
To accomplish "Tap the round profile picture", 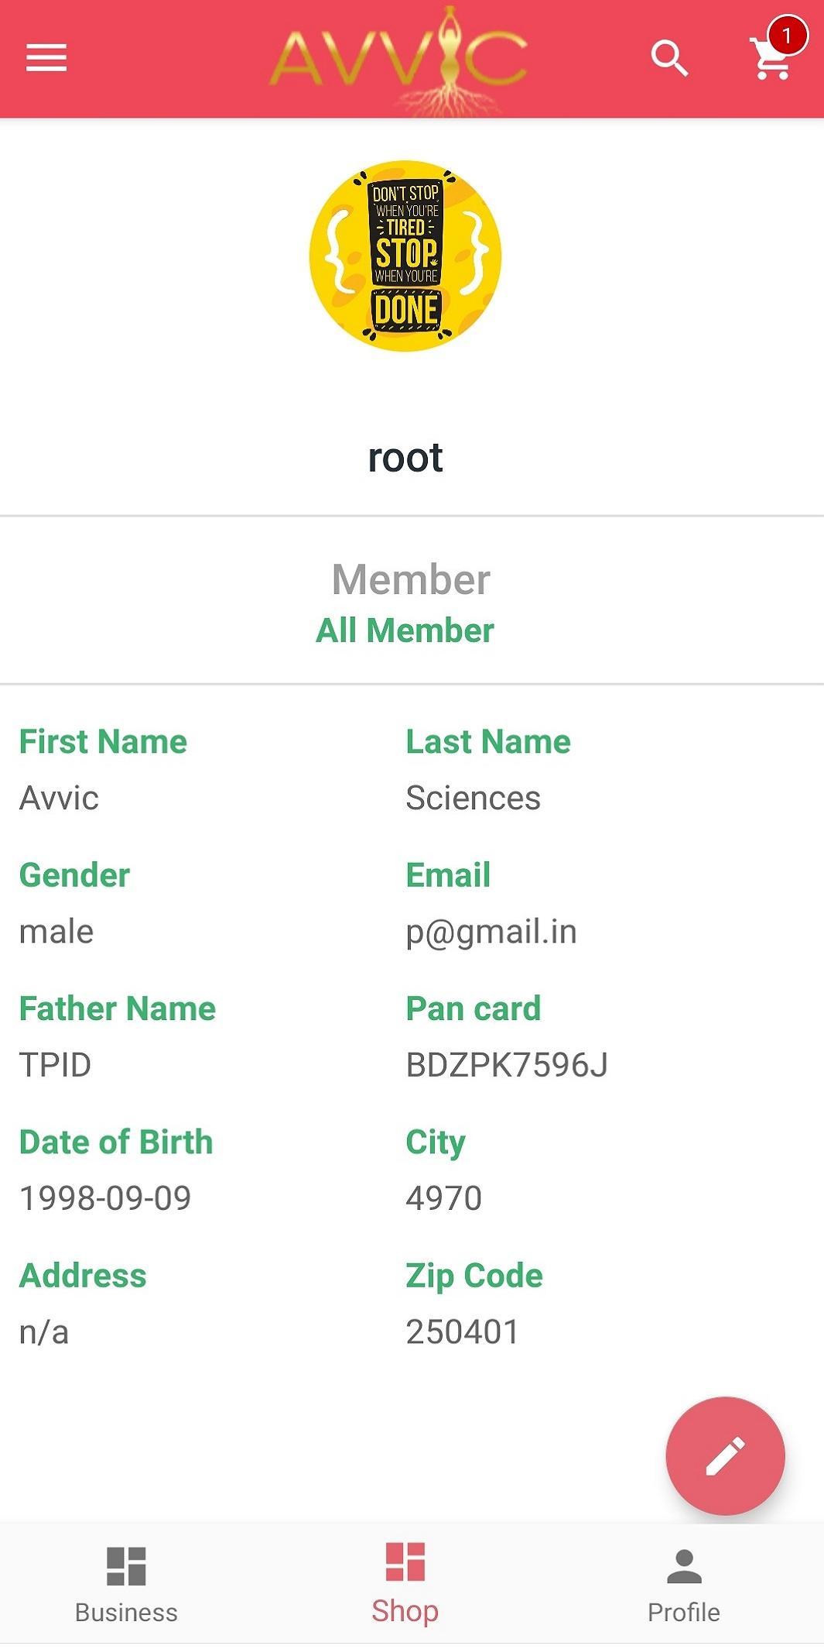I will [x=405, y=256].
